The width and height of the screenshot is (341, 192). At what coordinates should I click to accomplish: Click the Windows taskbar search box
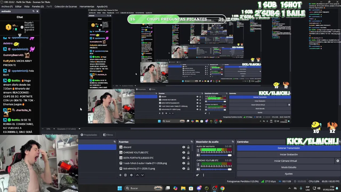point(144,188)
